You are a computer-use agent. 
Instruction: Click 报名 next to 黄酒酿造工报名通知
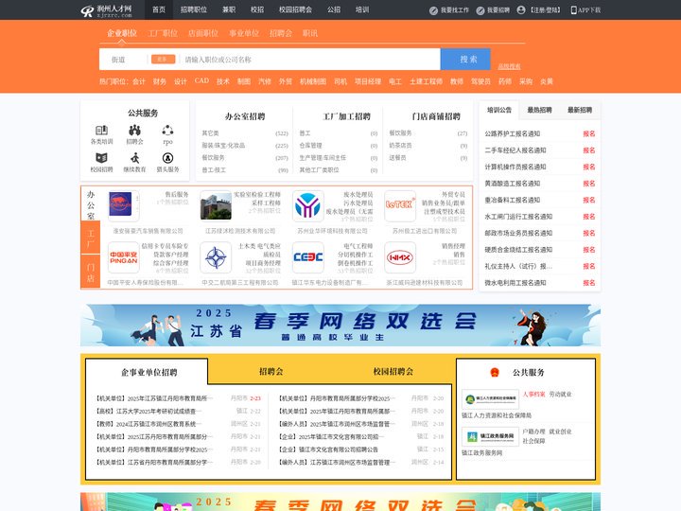(589, 184)
